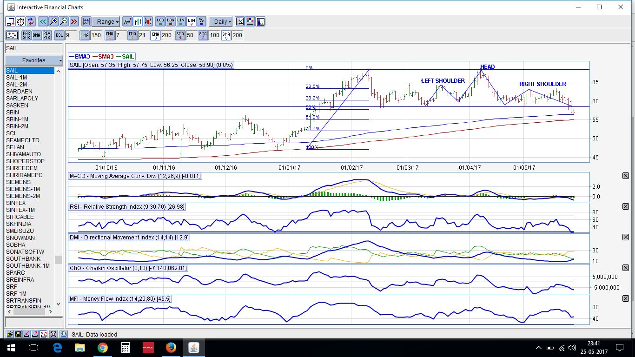
Task: Click the chart report icon
Action: [260, 21]
